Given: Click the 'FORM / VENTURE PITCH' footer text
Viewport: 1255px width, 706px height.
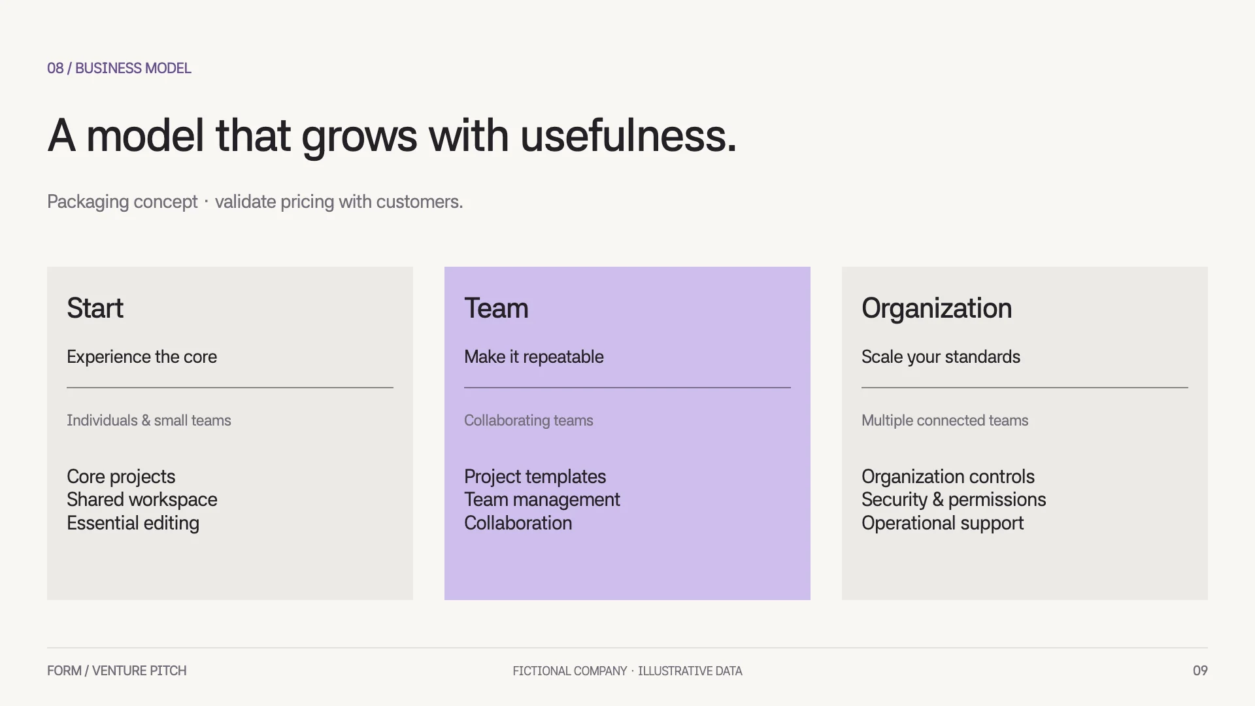Looking at the screenshot, I should (116, 671).
